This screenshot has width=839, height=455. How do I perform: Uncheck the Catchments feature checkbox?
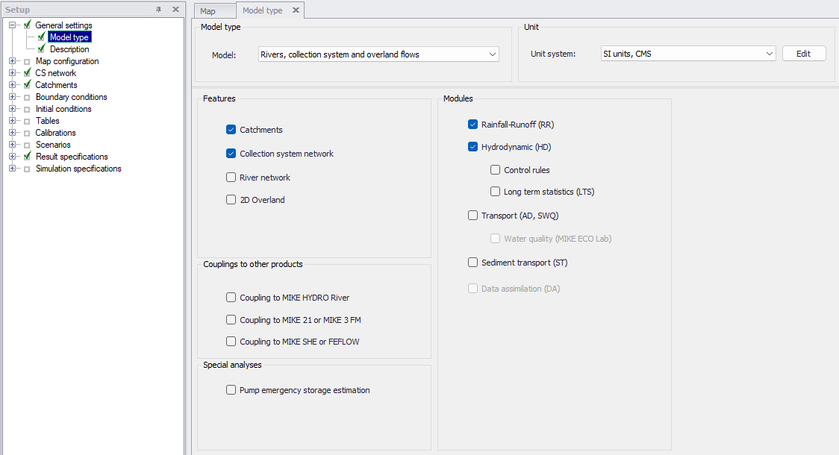coord(231,129)
